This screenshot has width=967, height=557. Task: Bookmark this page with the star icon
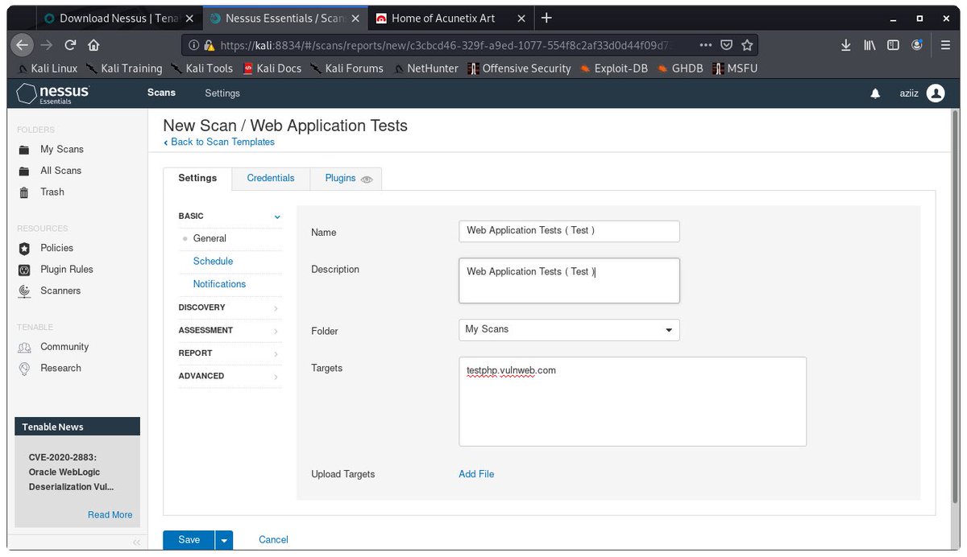click(747, 45)
